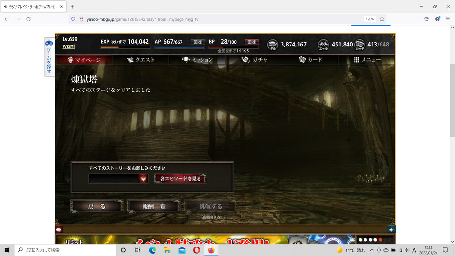Open File Explorer from taskbar
The height and width of the screenshot is (256, 455).
pos(167,250)
